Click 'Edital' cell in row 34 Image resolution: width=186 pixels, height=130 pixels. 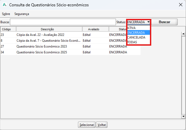pyautogui.click(x=96, y=52)
